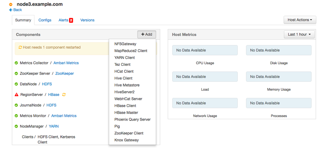Click the green status icon for ZooKeeper Server

[16, 73]
